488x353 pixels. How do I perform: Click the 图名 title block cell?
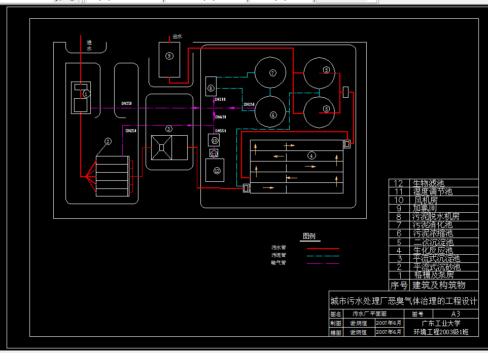[336, 314]
